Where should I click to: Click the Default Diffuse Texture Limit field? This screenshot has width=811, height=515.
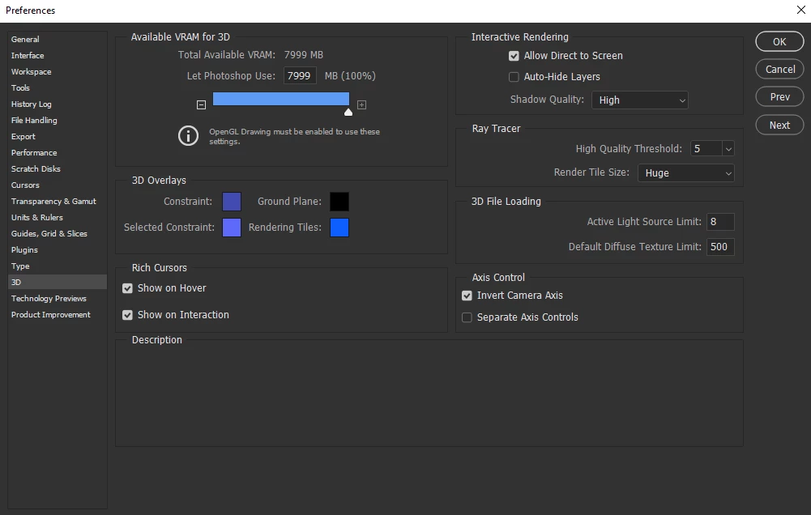720,247
